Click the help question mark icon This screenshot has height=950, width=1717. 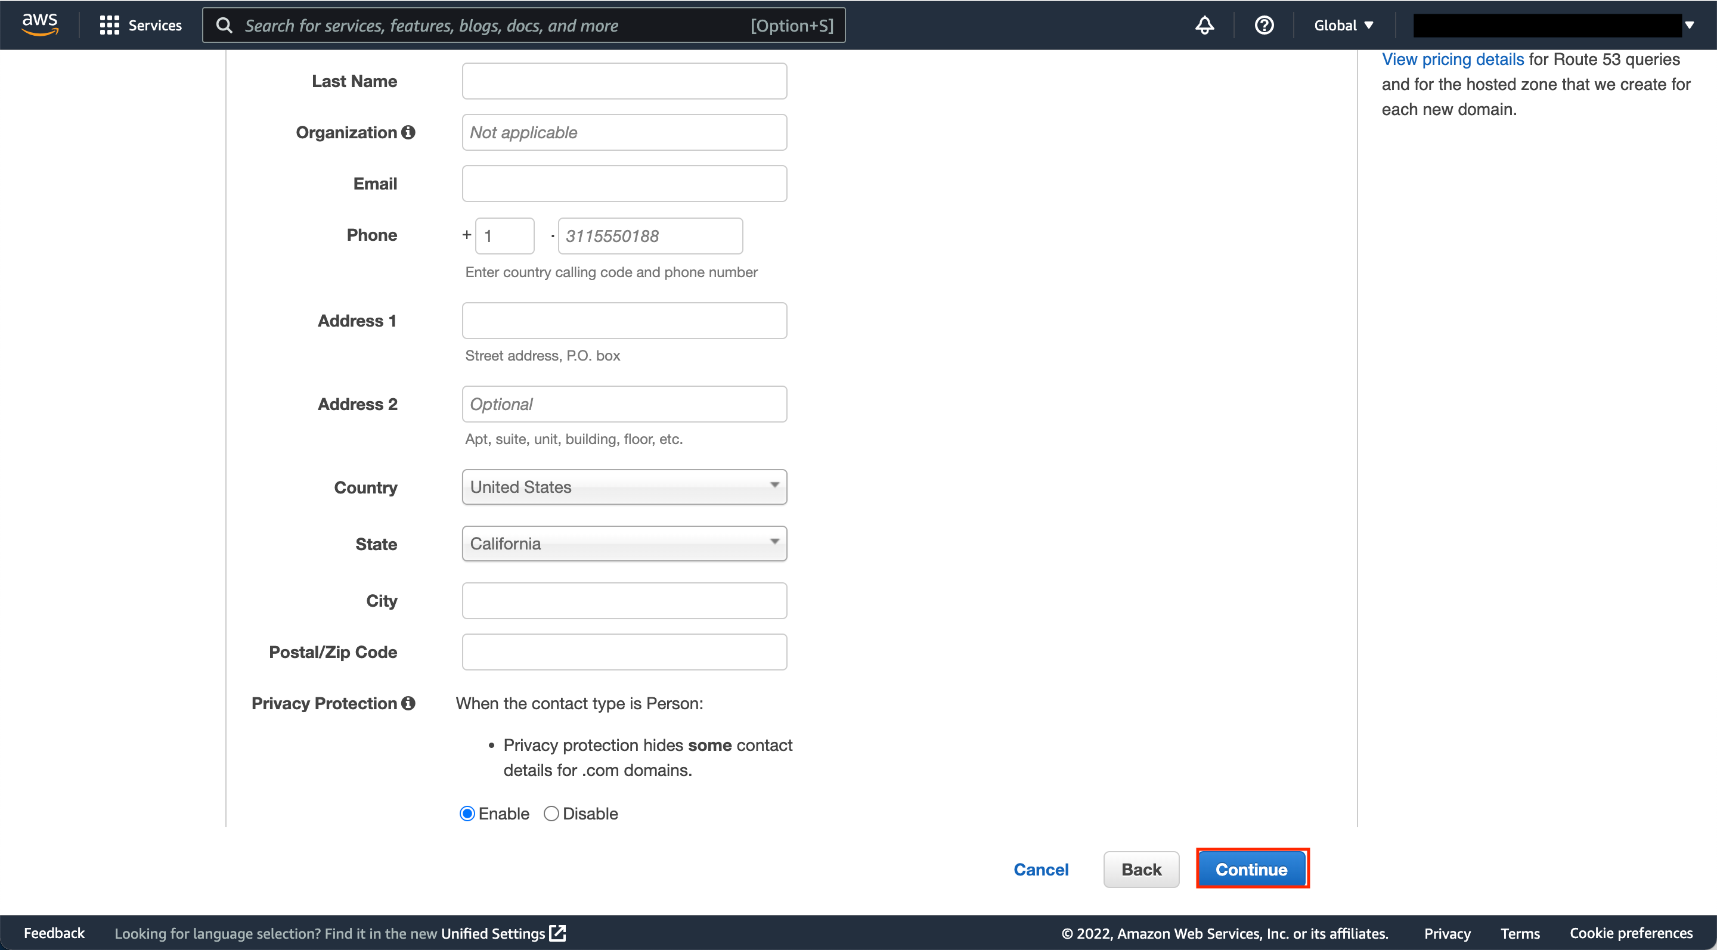(1266, 24)
